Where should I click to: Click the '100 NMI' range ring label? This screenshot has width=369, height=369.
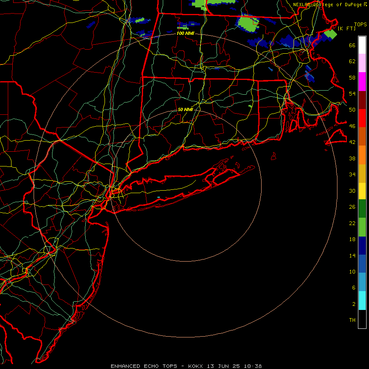click(185, 34)
